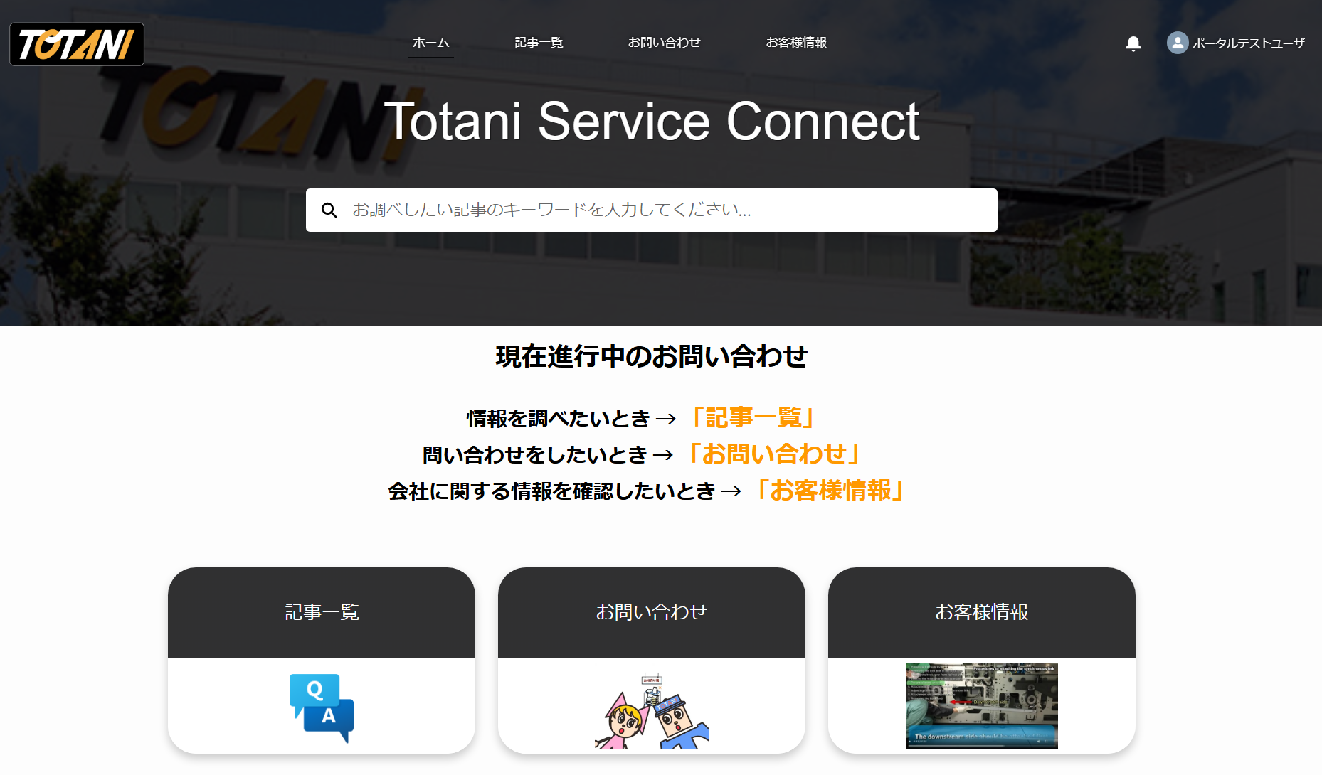Follow the orange「記事一覧」link
Screen dimensions: 1322x775
[x=753, y=417]
